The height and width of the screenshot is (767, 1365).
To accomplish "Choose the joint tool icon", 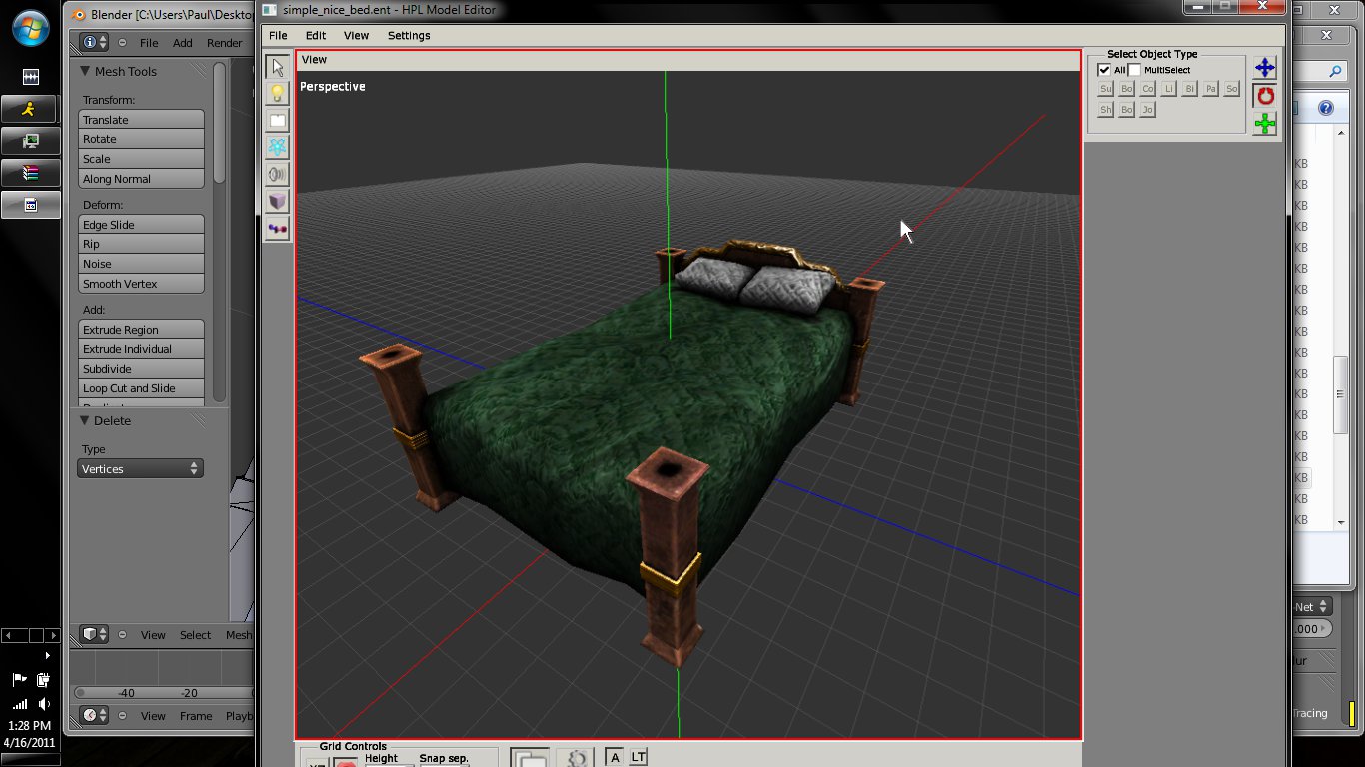I will point(277,228).
